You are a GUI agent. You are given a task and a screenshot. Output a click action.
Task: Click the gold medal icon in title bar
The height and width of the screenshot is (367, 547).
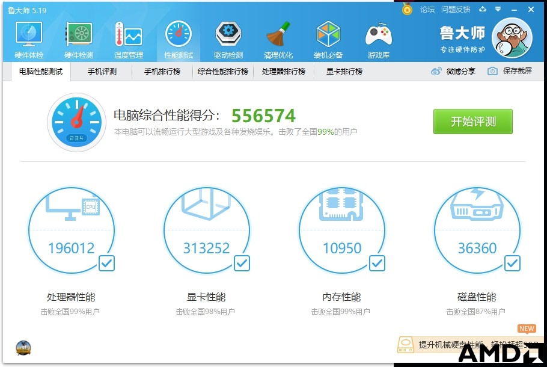(407, 9)
